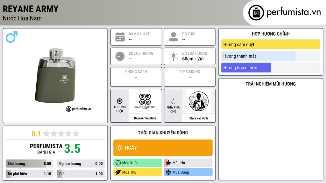Click the Reyane Tradition brand logo
The height and width of the screenshot is (183, 326).
[x=145, y=101]
